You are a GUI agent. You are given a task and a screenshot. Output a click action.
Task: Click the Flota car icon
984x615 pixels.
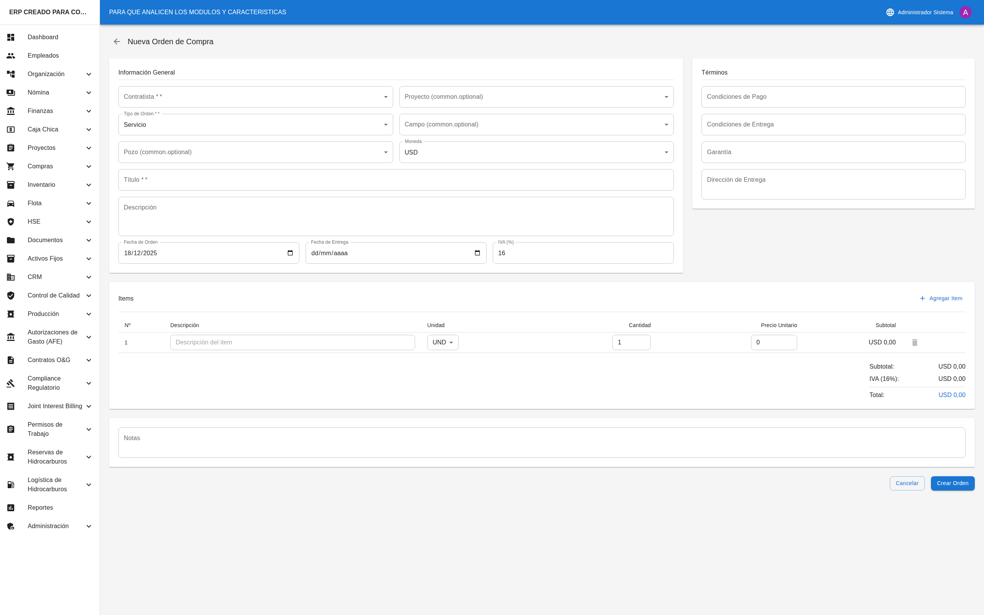[11, 203]
